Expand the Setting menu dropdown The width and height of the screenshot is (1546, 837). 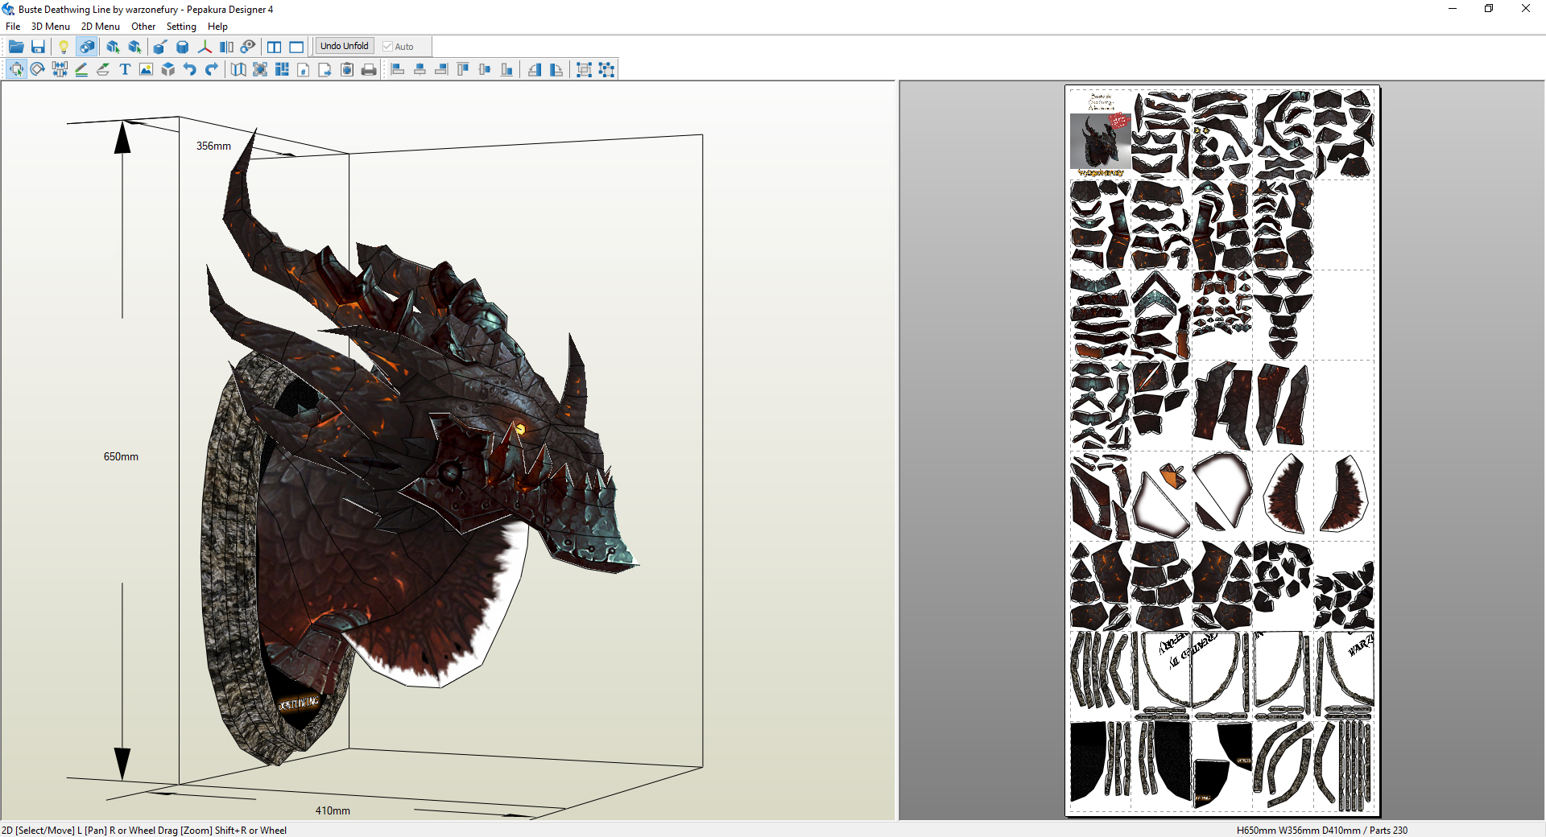tap(181, 27)
